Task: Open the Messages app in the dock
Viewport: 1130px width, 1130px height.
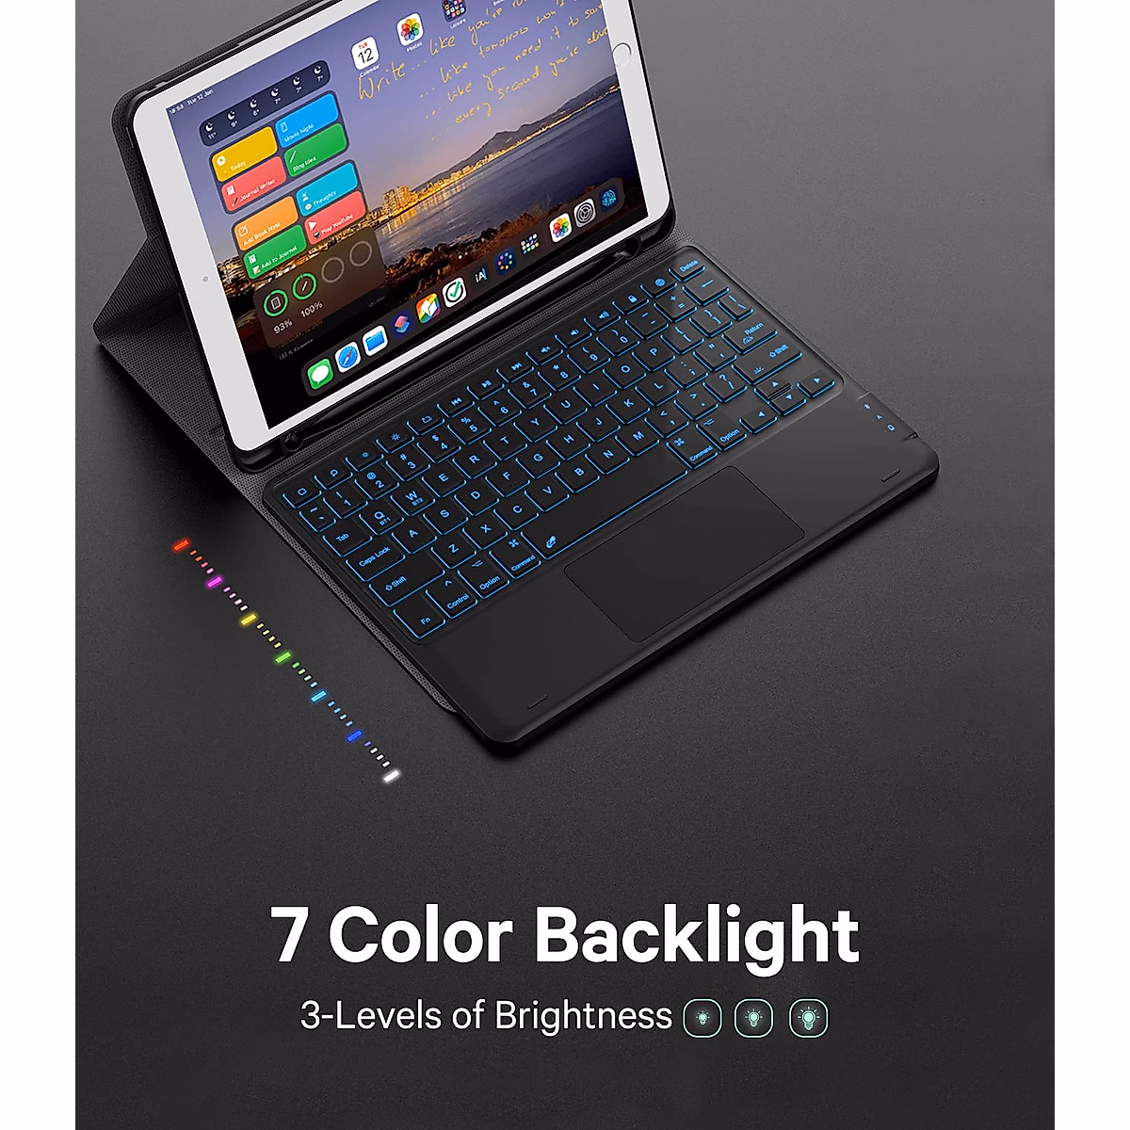Action: point(320,375)
